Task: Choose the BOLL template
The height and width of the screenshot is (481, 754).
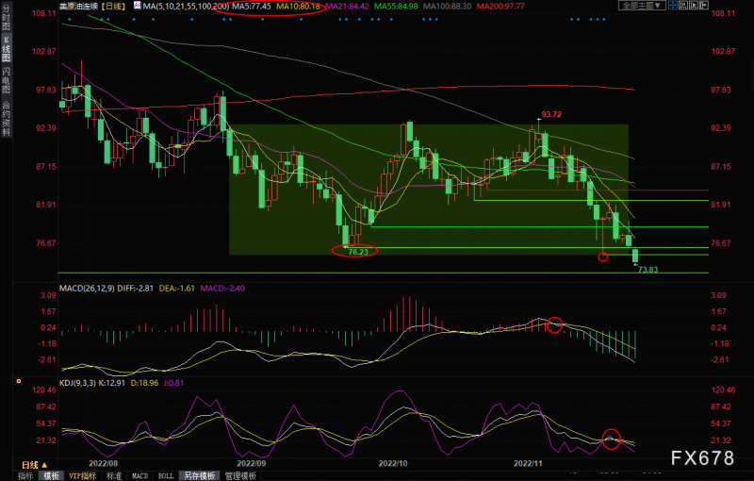Action: [x=166, y=475]
